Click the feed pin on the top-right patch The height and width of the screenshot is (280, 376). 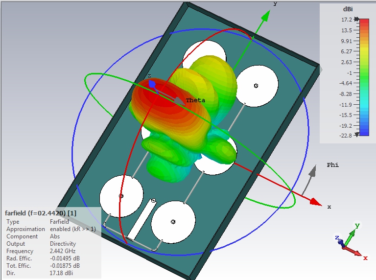point(256,86)
